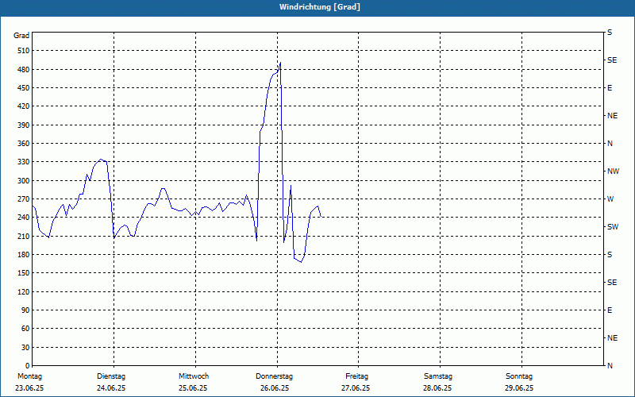Screen dimensions: 635x397
Task: Click the '300' y-axis value
Action: tap(24, 181)
